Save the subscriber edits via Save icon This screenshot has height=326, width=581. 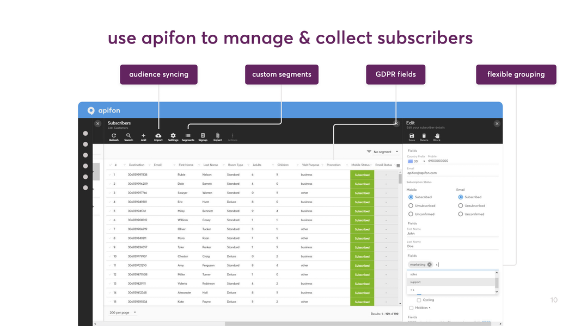[412, 136]
